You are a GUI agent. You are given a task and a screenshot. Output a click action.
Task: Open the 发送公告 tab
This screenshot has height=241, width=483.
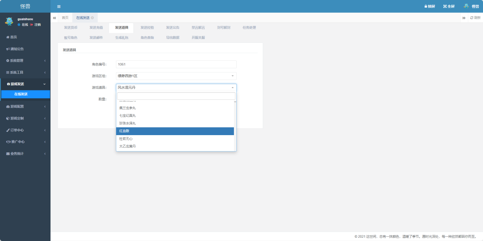[x=173, y=28]
